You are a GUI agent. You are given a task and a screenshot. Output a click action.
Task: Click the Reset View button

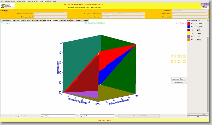[x=179, y=82]
